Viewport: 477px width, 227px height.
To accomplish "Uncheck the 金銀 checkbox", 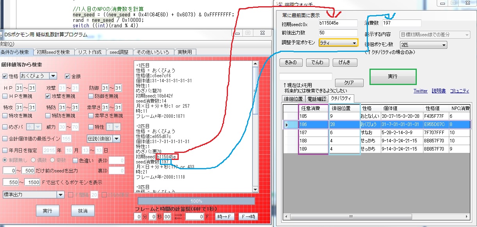I will pyautogui.click(x=68, y=76).
